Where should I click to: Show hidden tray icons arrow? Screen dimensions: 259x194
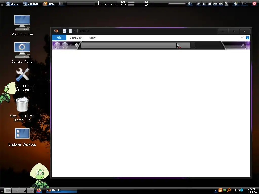click(x=216, y=191)
